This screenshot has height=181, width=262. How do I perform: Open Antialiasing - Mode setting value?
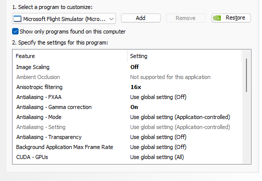tap(180, 117)
